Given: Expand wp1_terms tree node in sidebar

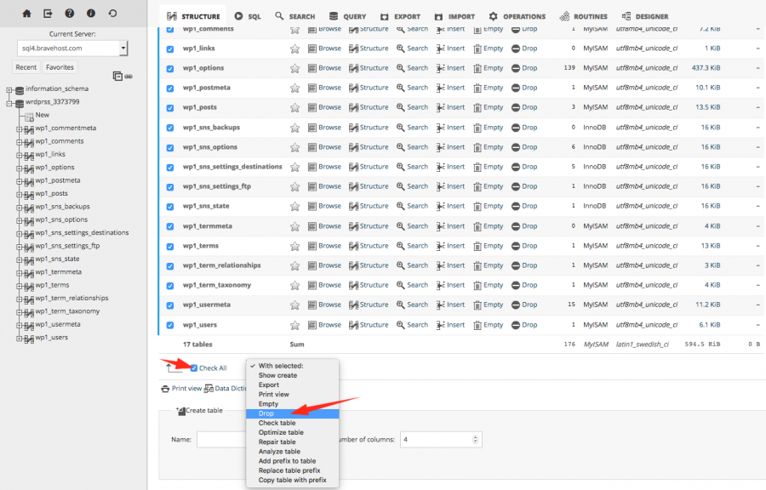Looking at the screenshot, I should [x=19, y=287].
